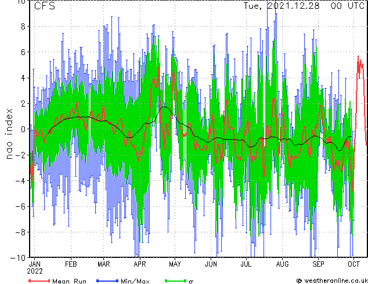This screenshot has width=368, height=284.
Task: Click the y-axis value -4
Action: (x=21, y=181)
